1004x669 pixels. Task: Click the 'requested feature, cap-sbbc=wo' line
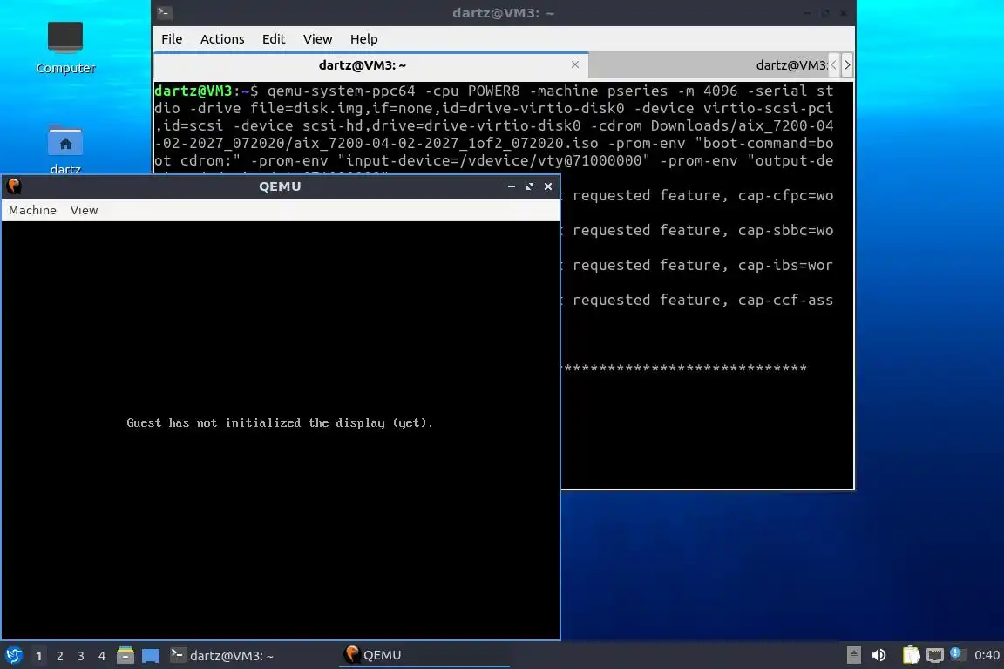(x=703, y=230)
